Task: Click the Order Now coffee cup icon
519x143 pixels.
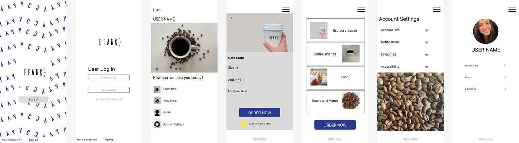Action: coord(157,90)
